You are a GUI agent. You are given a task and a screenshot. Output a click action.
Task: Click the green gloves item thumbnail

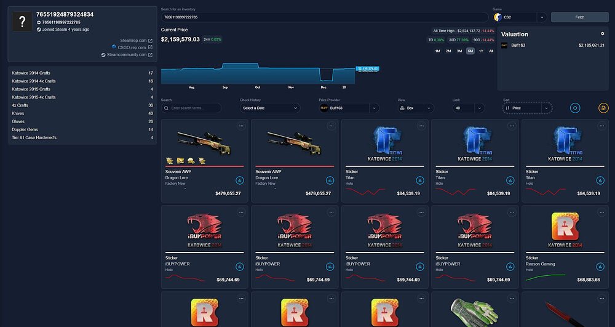tap(475, 313)
